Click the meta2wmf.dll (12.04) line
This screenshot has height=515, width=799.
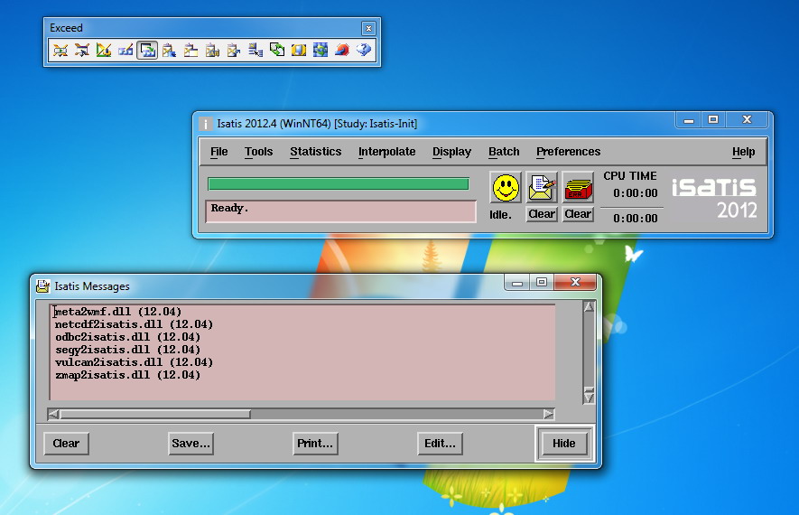coord(117,312)
